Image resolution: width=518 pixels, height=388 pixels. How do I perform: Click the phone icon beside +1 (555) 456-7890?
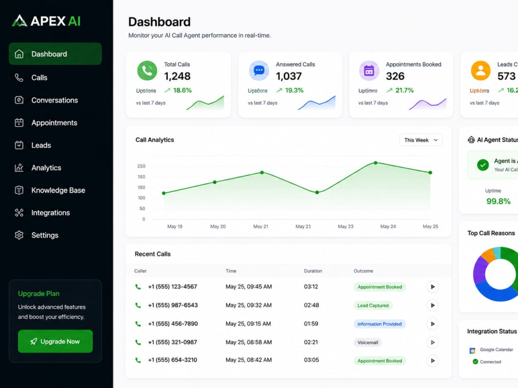pos(138,324)
